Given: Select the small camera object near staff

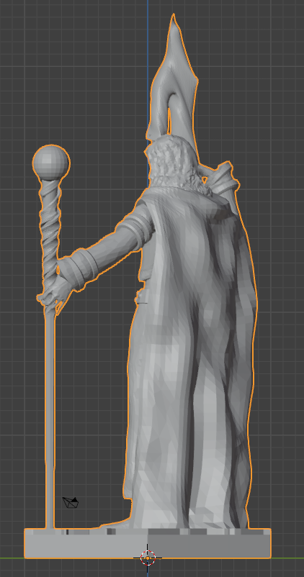Looking at the screenshot, I should (71, 502).
